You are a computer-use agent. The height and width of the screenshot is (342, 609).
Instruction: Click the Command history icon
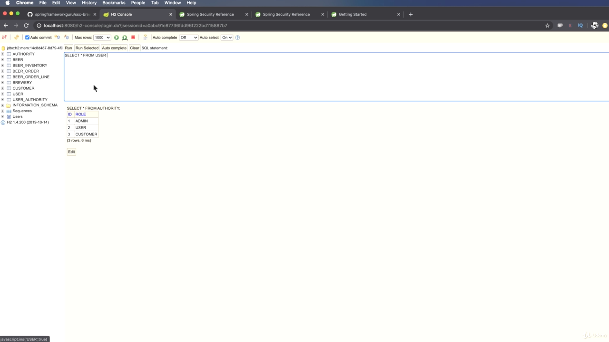[x=145, y=37]
